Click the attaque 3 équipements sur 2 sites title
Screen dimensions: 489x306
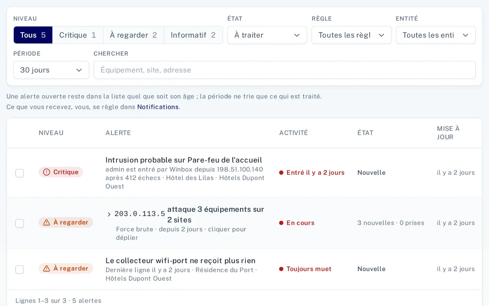pos(215,215)
